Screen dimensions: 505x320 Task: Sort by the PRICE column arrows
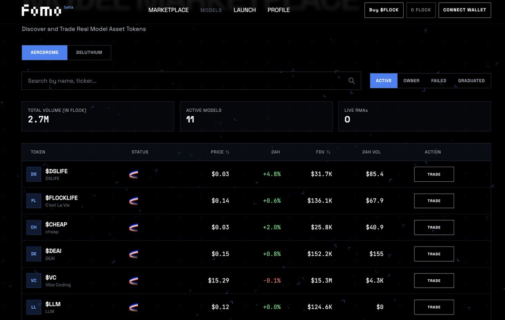coord(227,152)
